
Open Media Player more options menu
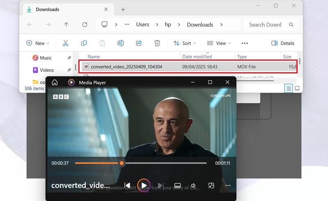[228, 185]
